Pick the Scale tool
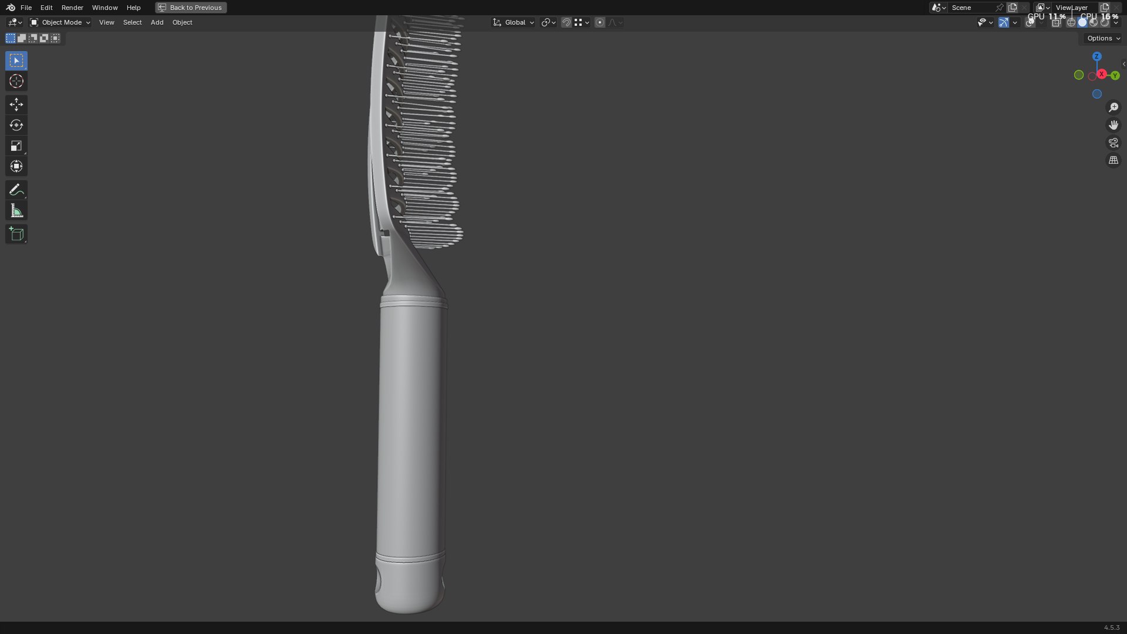 coord(16,146)
